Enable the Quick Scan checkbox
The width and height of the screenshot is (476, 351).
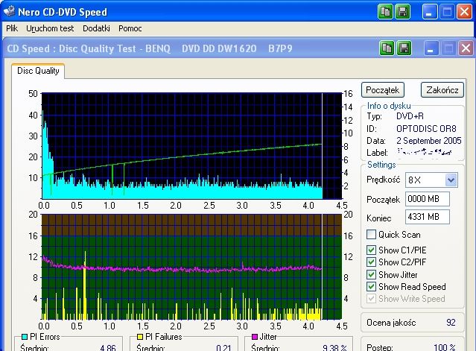(x=371, y=235)
